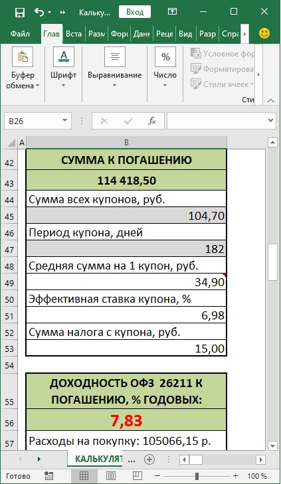Click the Save icon in quick access toolbar
281x484 pixels.
[x=20, y=13]
